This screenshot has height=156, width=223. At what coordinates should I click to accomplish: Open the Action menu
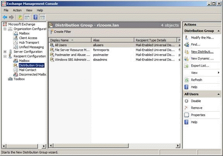pos(17,10)
